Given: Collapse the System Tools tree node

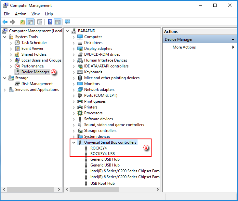Looking at the screenshot, I should click(x=5, y=37).
